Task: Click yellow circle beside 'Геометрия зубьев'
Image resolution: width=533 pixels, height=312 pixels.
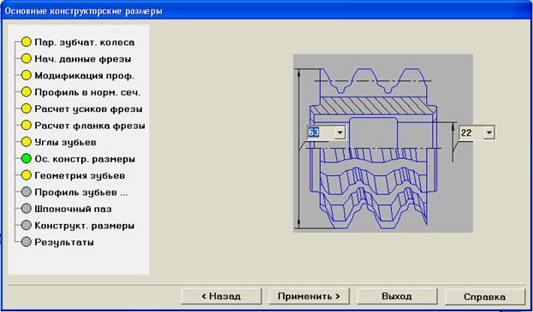Action: point(27,175)
